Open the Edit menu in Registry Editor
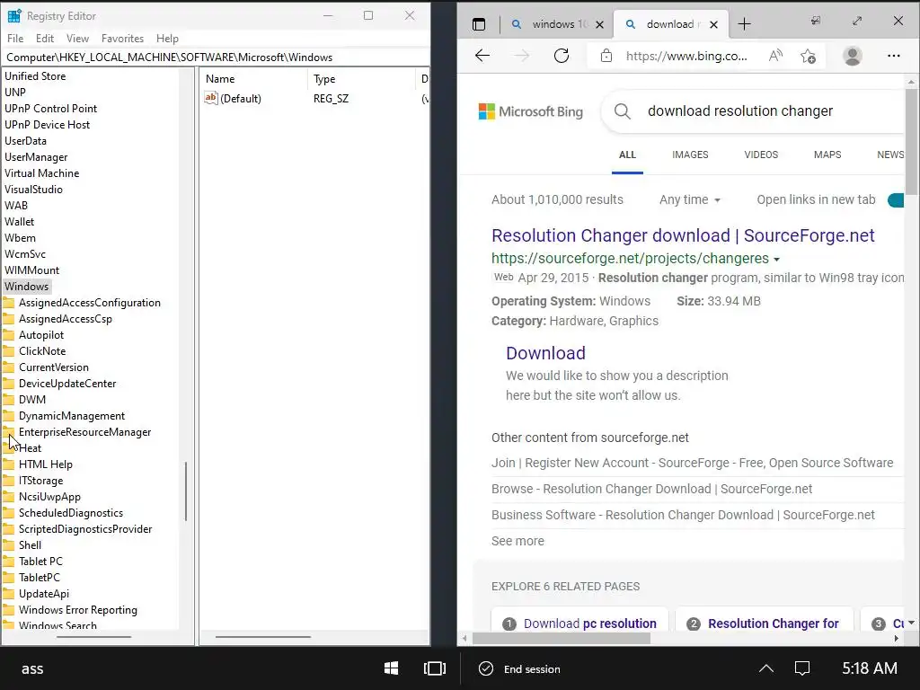 (x=45, y=38)
